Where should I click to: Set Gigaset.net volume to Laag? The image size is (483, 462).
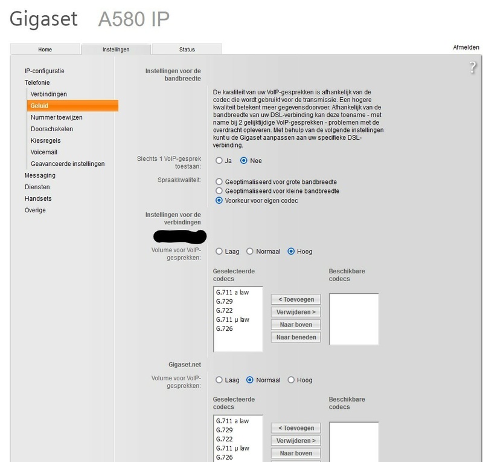coord(219,380)
